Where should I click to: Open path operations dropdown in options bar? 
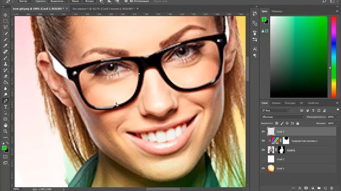coord(101,1)
